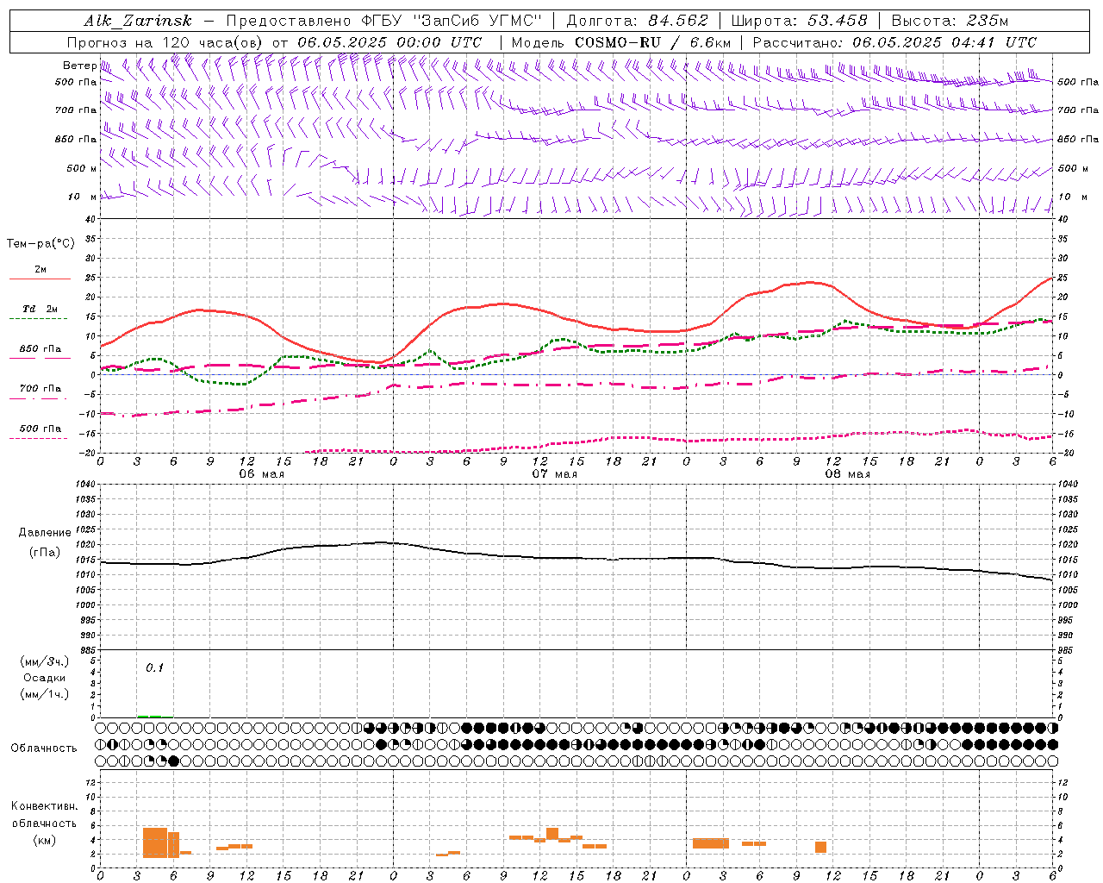Viewport: 1103px width, 883px height.
Task: Click the green precipitation bar under 0.1
Action: pyautogui.click(x=154, y=716)
